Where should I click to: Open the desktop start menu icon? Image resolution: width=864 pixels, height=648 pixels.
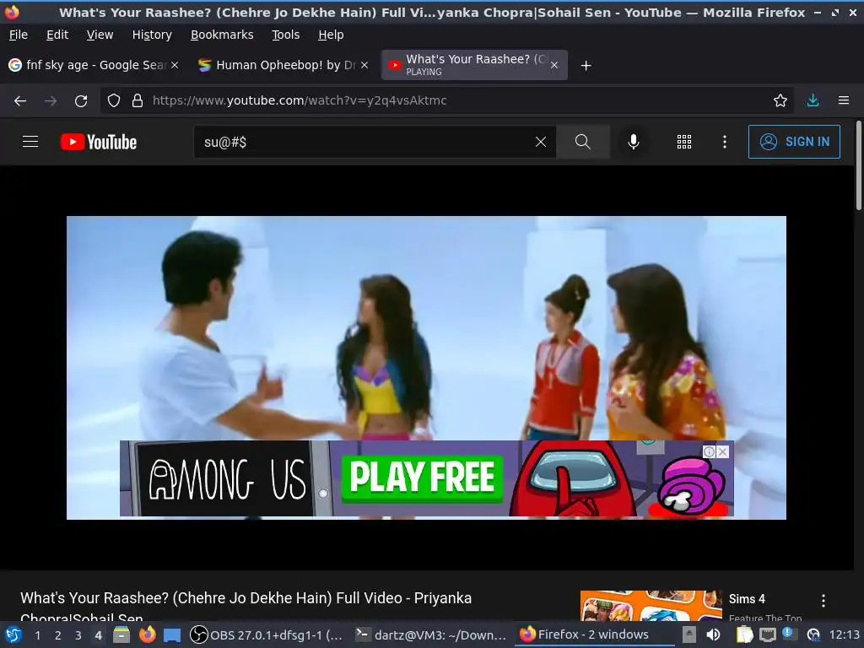(x=13, y=635)
